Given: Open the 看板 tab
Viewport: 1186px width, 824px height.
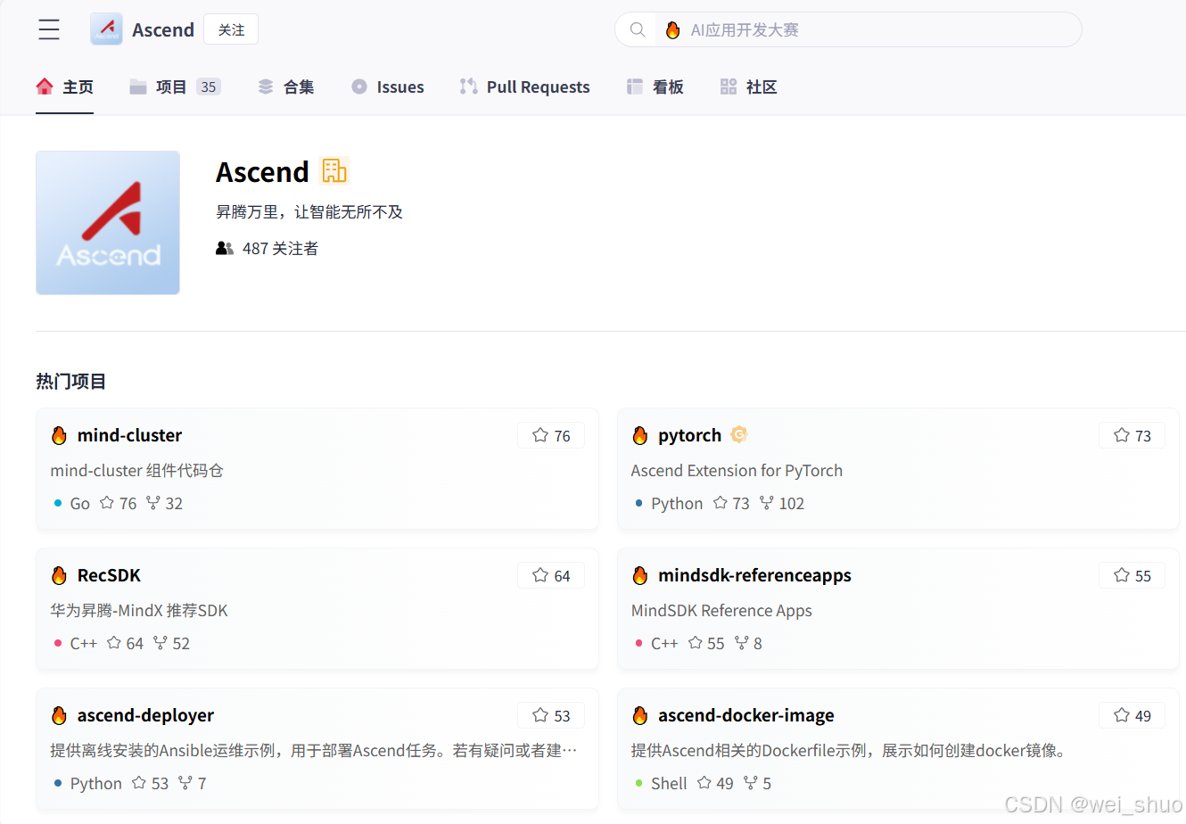Looking at the screenshot, I should (655, 87).
